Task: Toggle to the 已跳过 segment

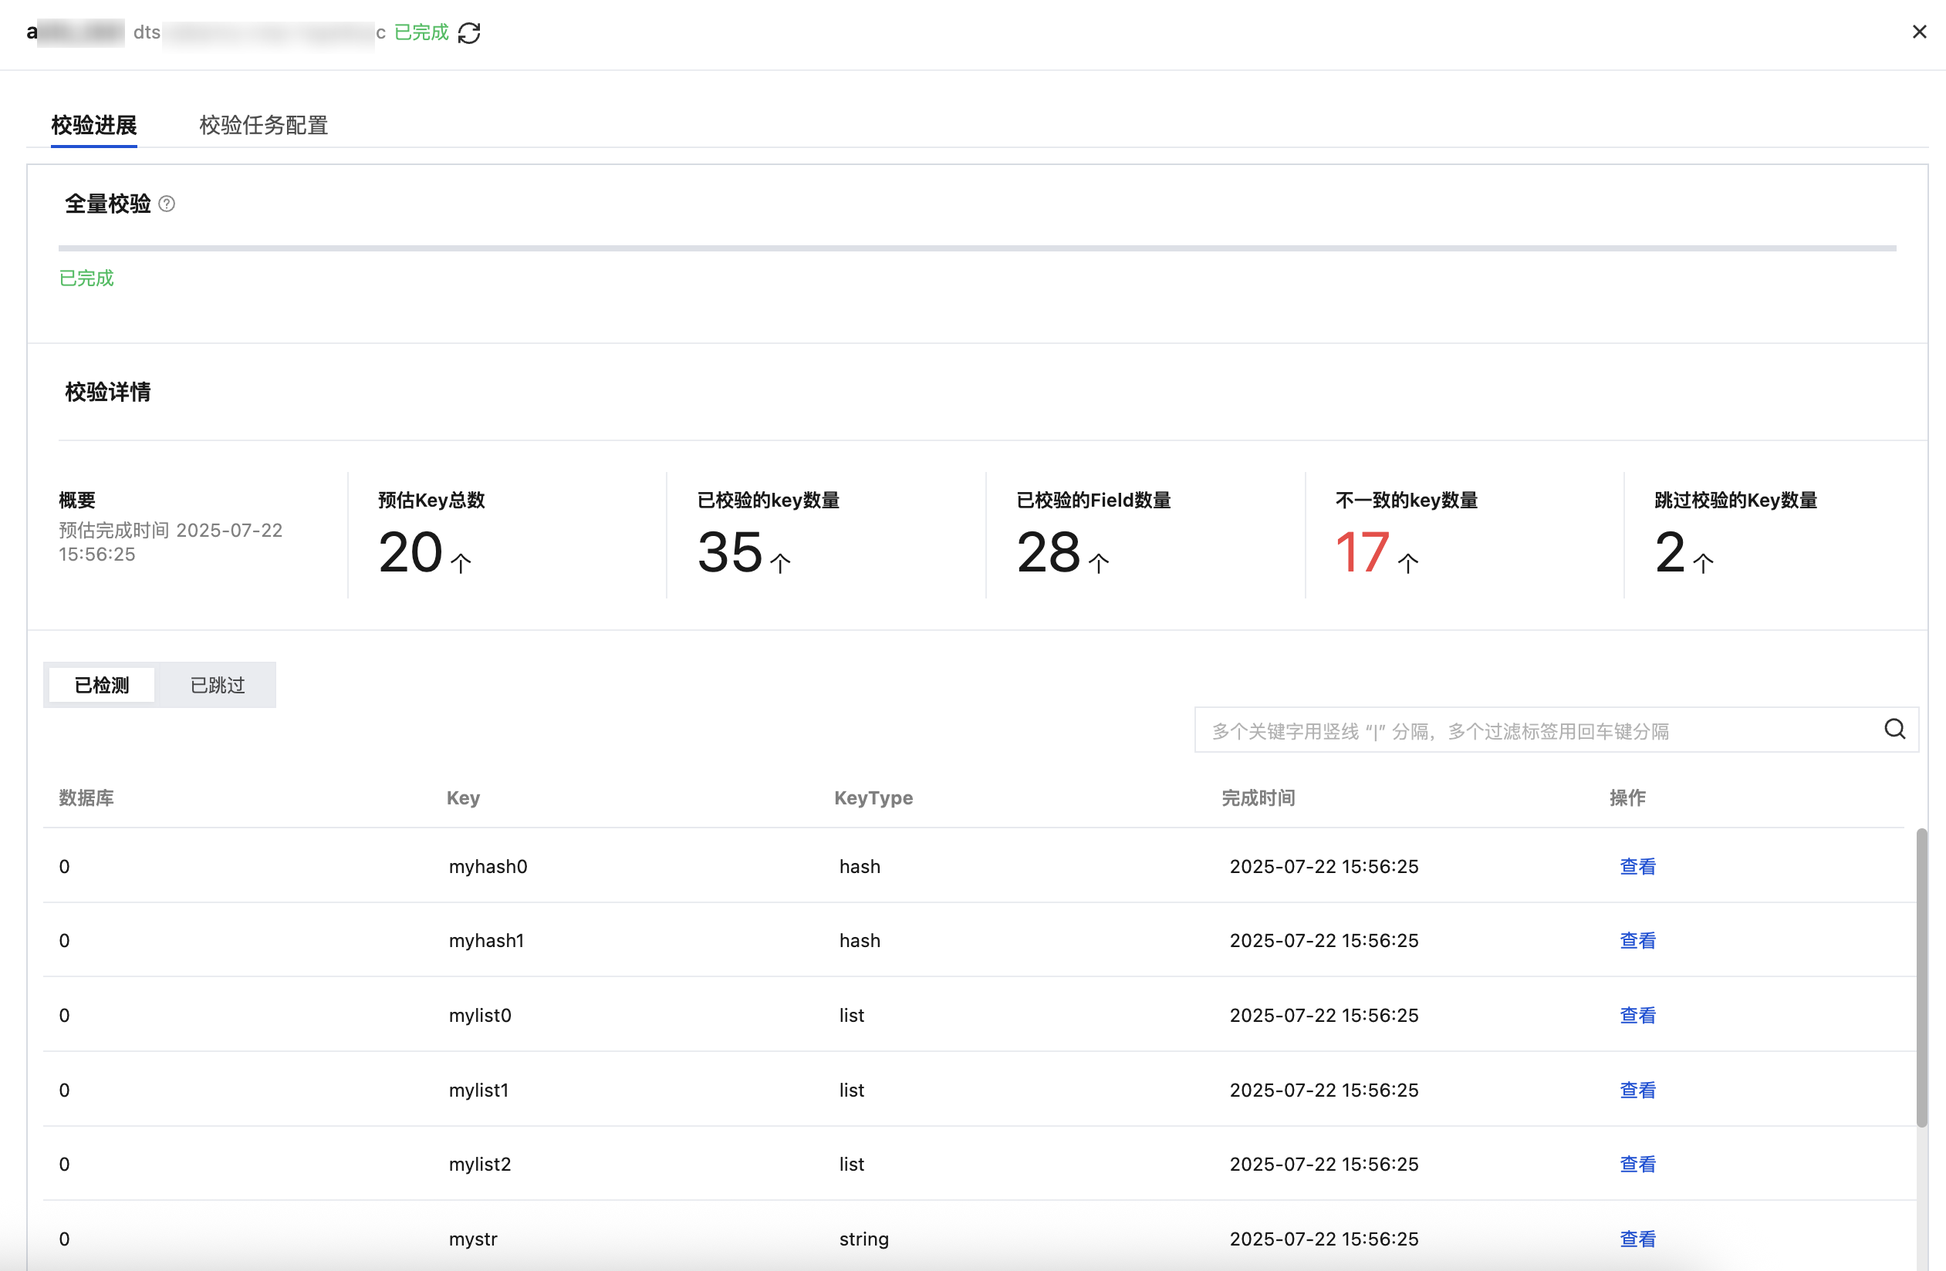Action: (218, 685)
